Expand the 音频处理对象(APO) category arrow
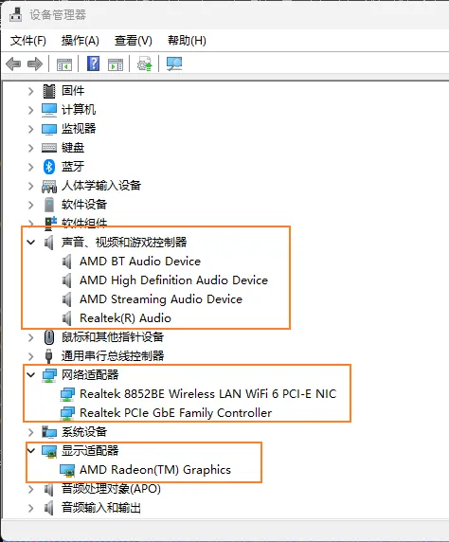 click(x=30, y=490)
